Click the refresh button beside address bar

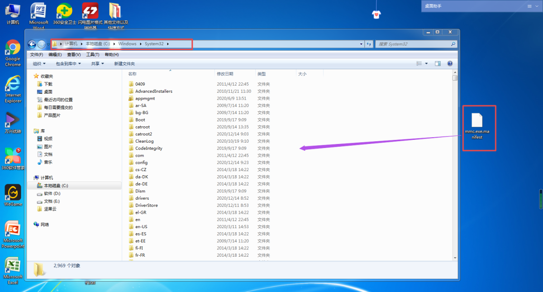coord(369,44)
